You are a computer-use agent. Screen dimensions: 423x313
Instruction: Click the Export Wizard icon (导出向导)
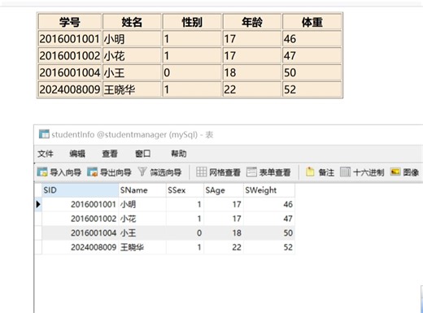point(92,172)
